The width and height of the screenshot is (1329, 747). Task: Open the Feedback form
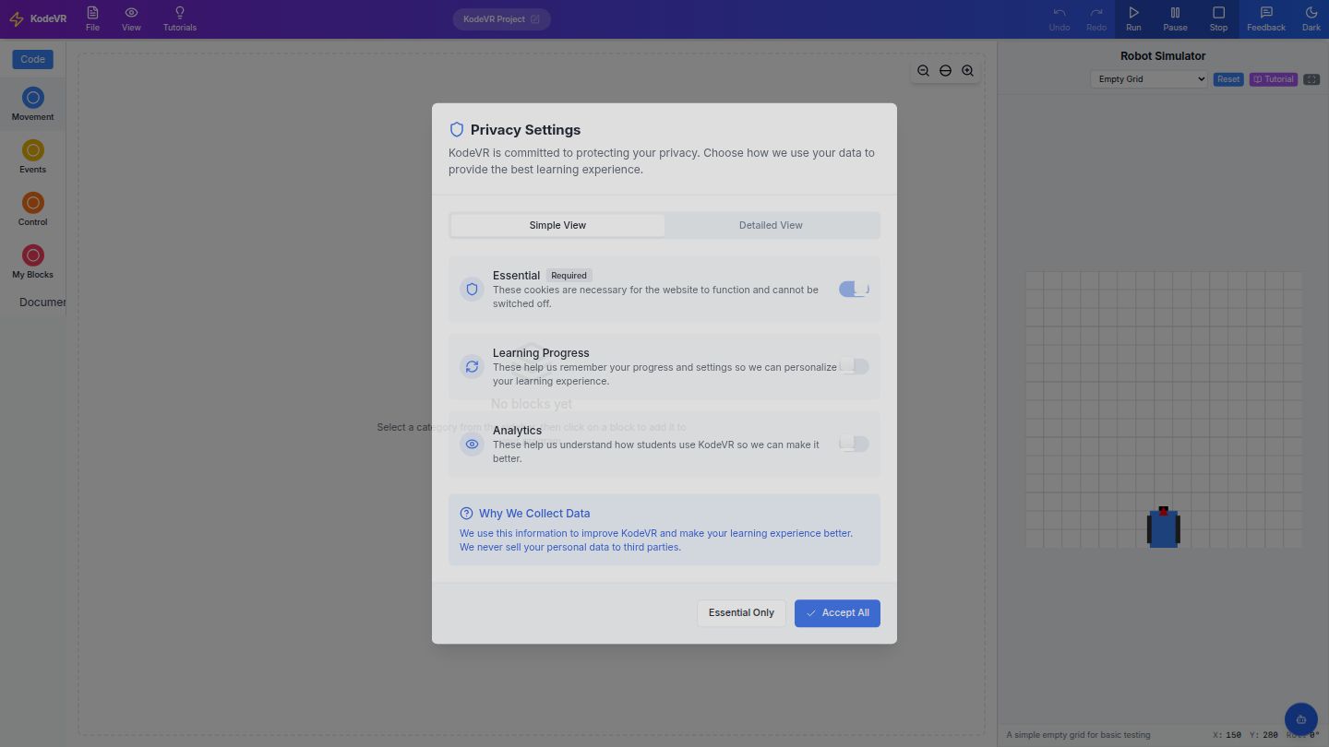click(1266, 18)
